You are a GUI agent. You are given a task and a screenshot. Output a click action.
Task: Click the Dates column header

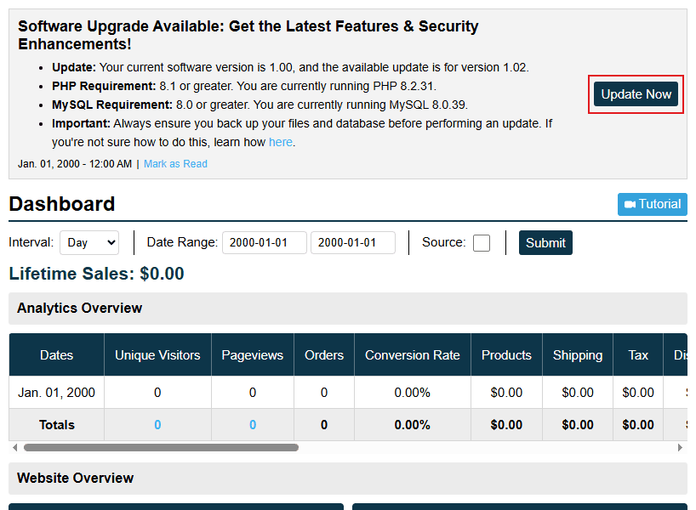coord(57,354)
